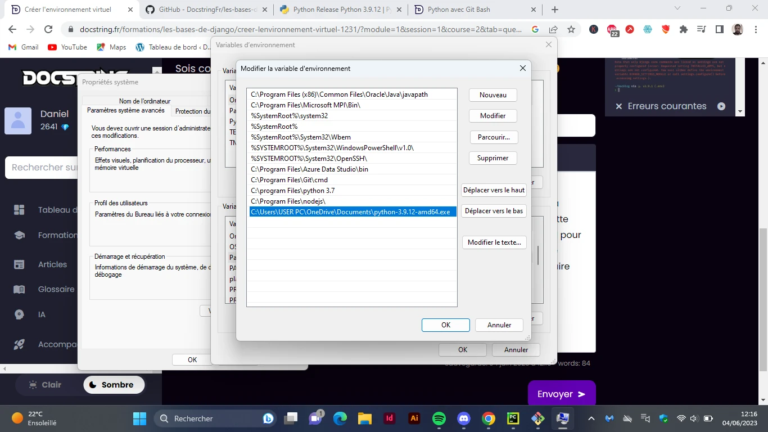Click the Adobe InDesign taskbar icon
Screen dimensions: 768x432
click(390, 418)
